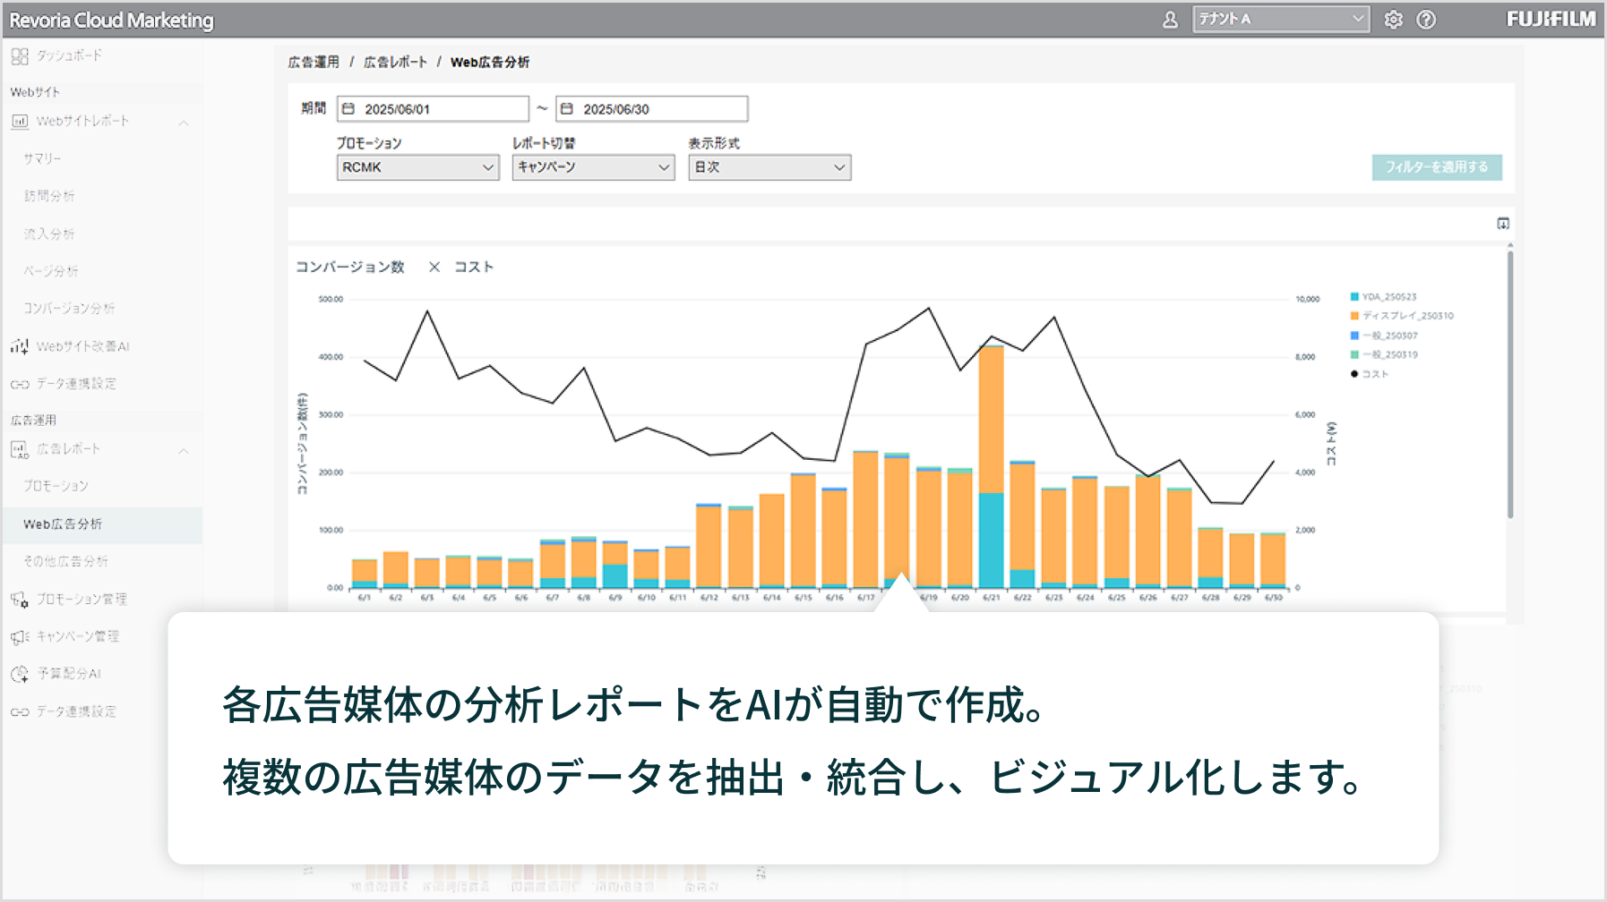Click the フィルターを適用する button
1607x902 pixels.
[1437, 167]
